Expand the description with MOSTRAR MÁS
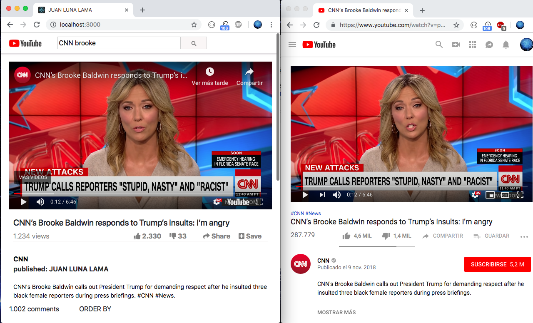Image resolution: width=533 pixels, height=323 pixels. tap(336, 312)
